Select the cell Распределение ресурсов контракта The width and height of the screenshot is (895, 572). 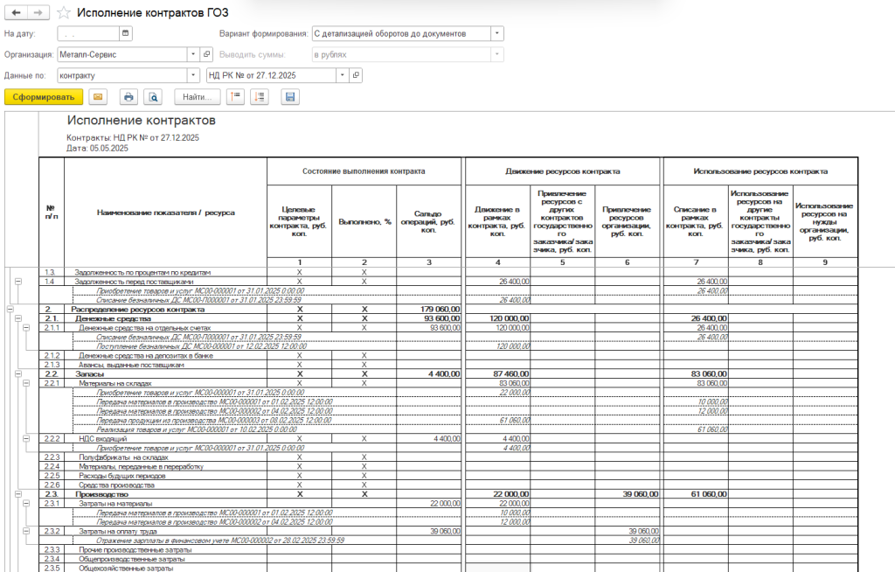[x=137, y=309]
